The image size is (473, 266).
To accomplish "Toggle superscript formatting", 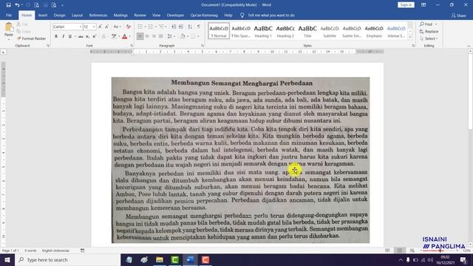I will click(95, 36).
